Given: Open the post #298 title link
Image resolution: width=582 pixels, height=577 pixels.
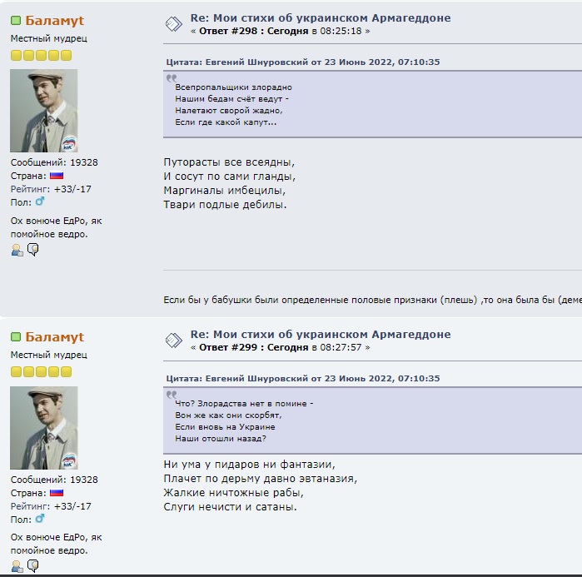Looking at the screenshot, I should 321,17.
